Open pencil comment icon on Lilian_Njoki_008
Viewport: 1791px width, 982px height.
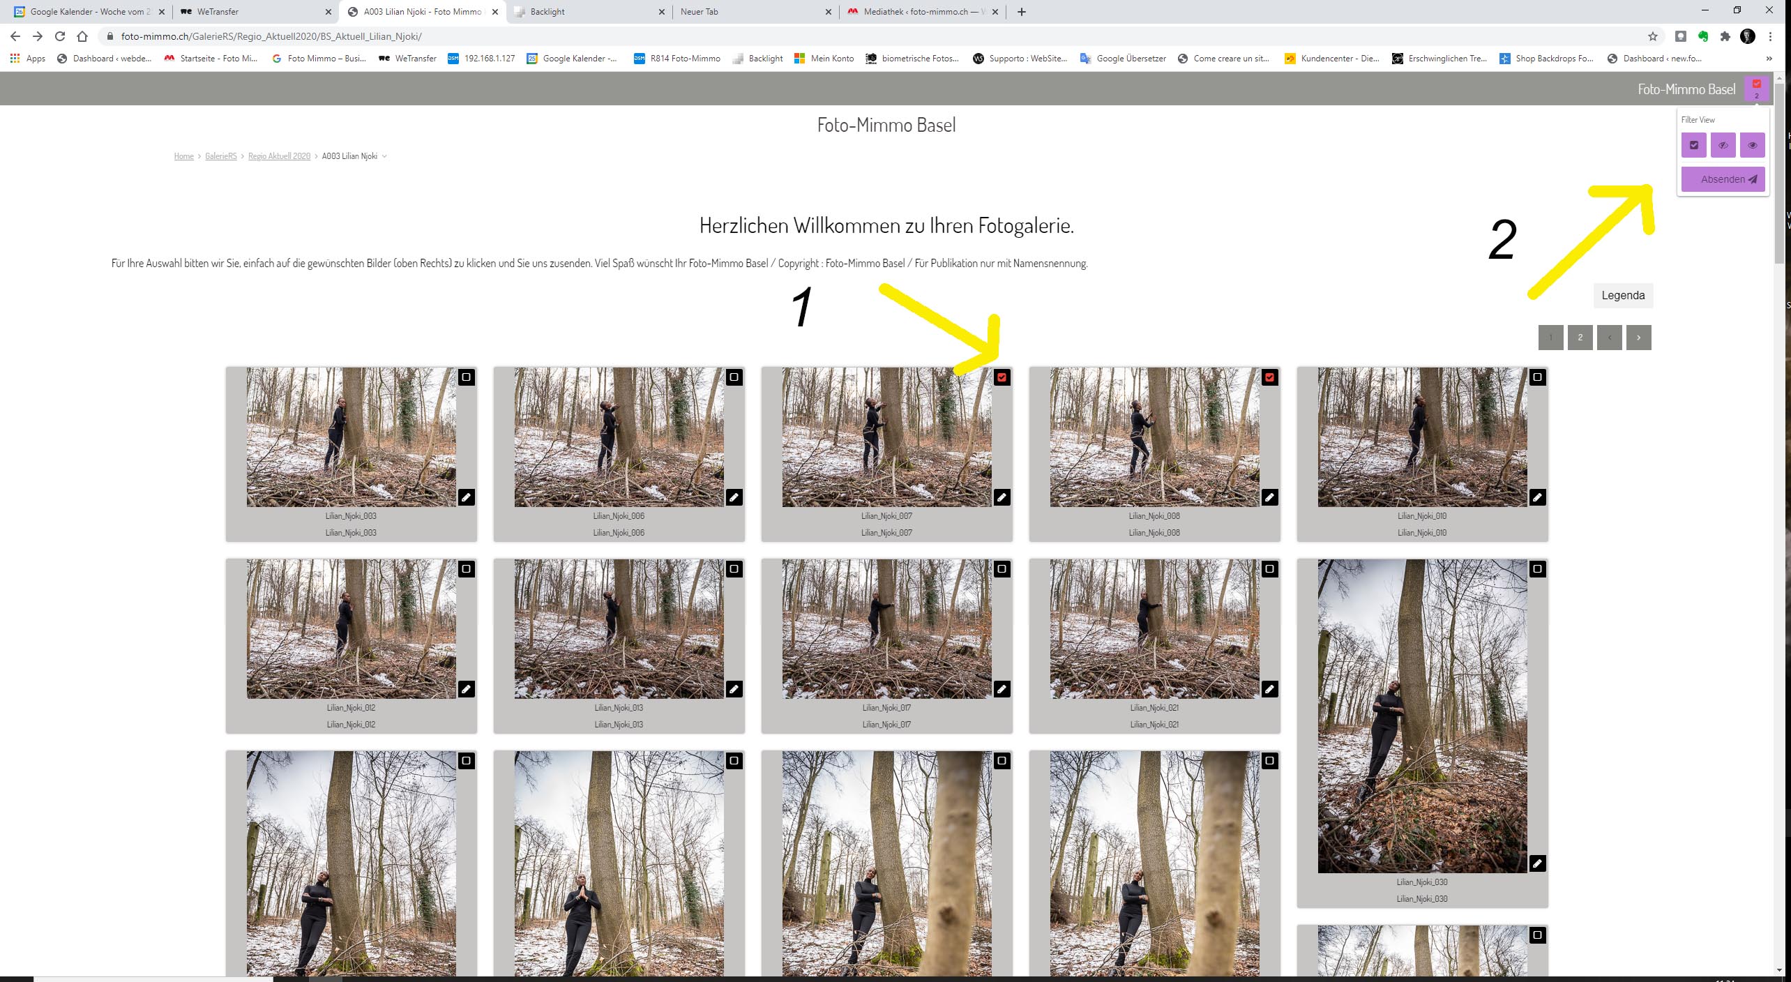(x=1269, y=497)
